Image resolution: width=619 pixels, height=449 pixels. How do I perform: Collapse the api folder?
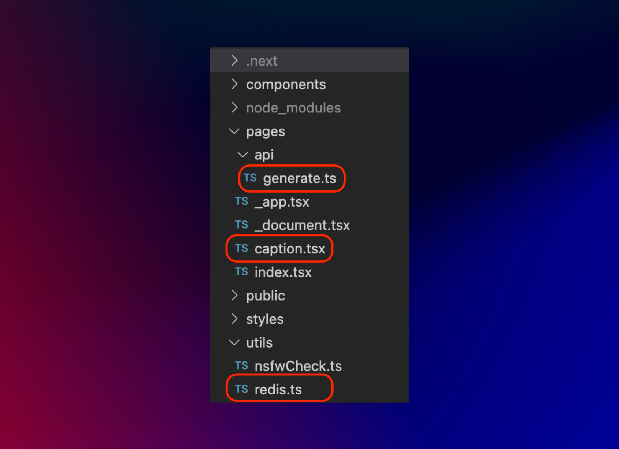(x=242, y=155)
